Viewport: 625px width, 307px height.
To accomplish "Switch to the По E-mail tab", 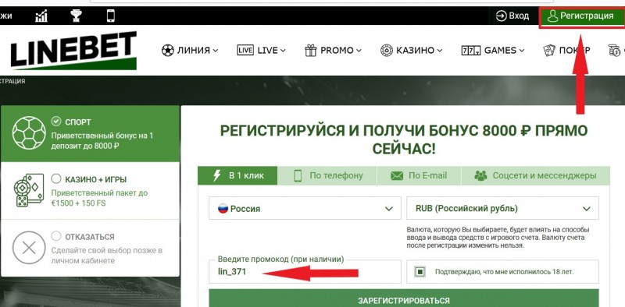I will (419, 175).
